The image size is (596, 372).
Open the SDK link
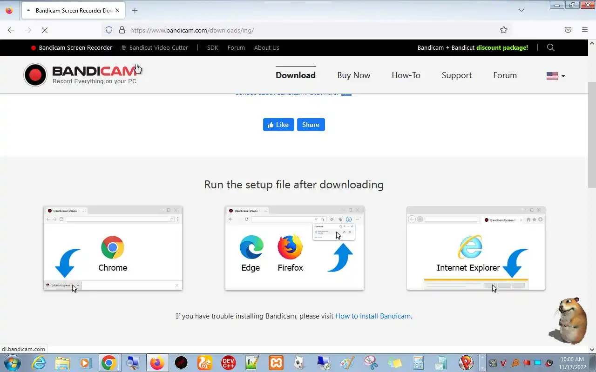pyautogui.click(x=213, y=47)
